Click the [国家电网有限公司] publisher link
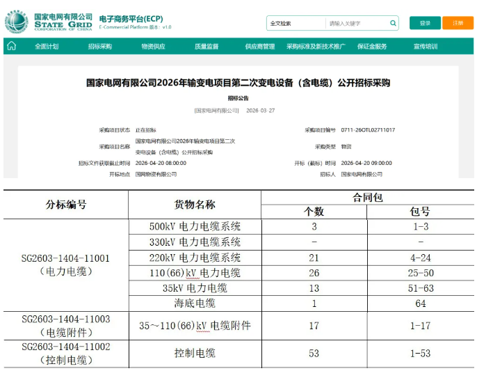Image resolution: width=477 pixels, height=371 pixels. click(216, 111)
